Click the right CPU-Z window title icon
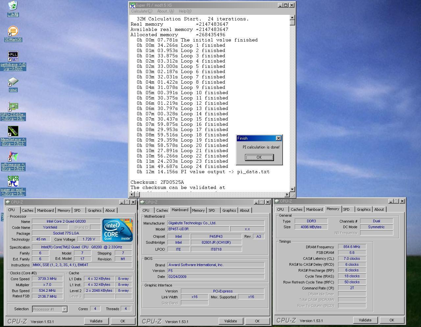The width and height of the screenshot is (421, 327). point(277,201)
